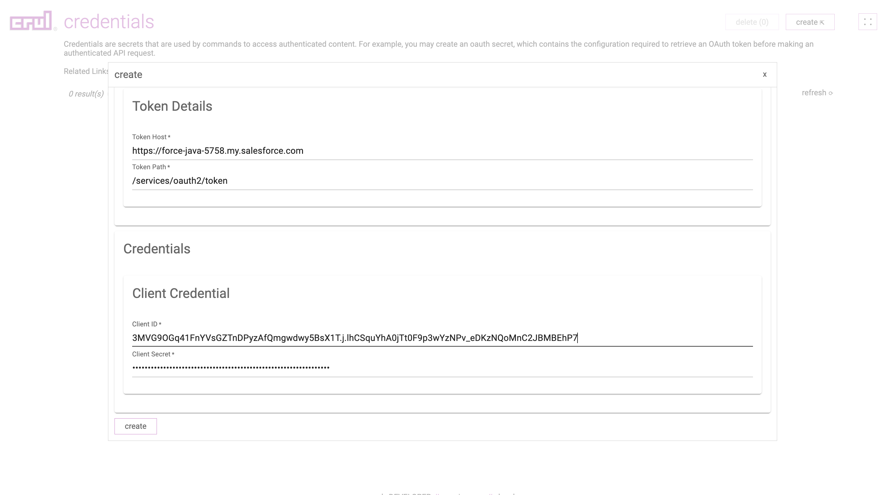Click the create chevron dropdown arrow

pyautogui.click(x=822, y=22)
